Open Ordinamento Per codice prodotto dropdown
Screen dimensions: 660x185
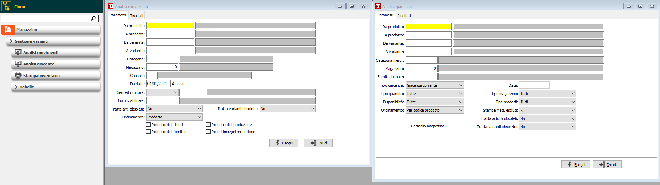[435, 110]
